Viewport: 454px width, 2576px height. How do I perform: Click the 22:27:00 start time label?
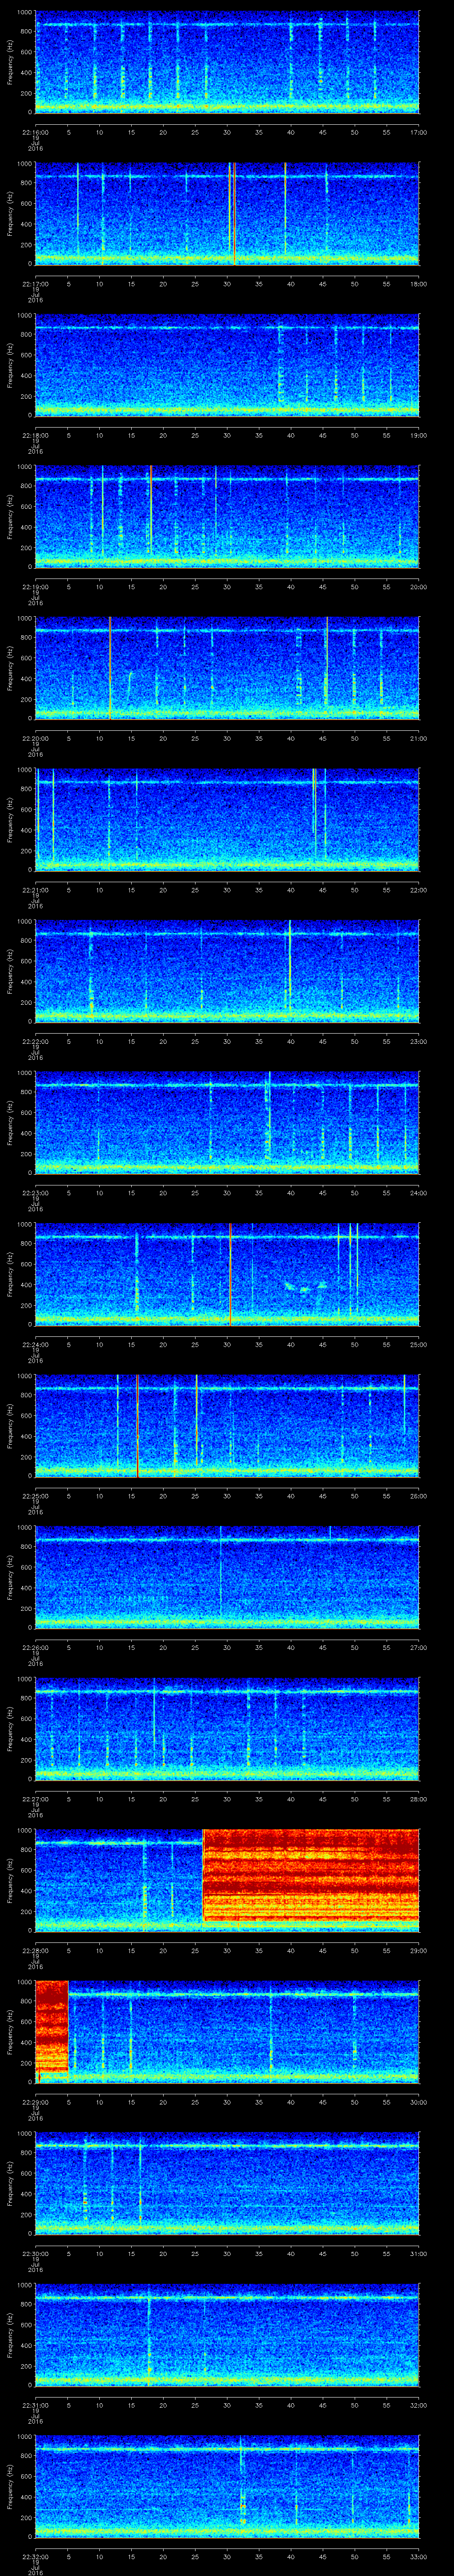click(35, 1799)
